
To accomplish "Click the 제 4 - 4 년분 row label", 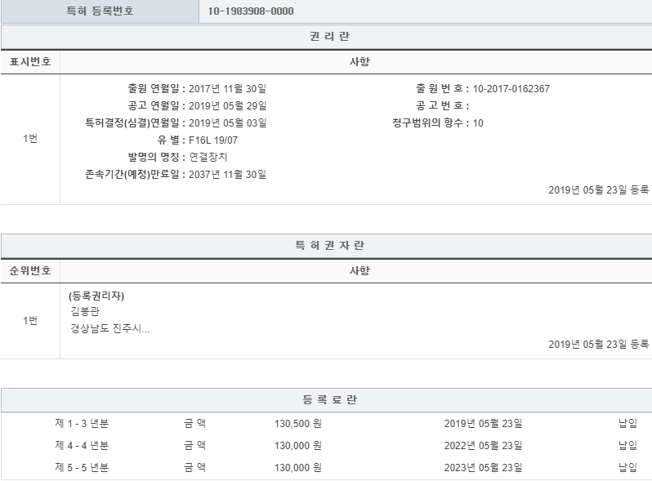I will coord(82,446).
